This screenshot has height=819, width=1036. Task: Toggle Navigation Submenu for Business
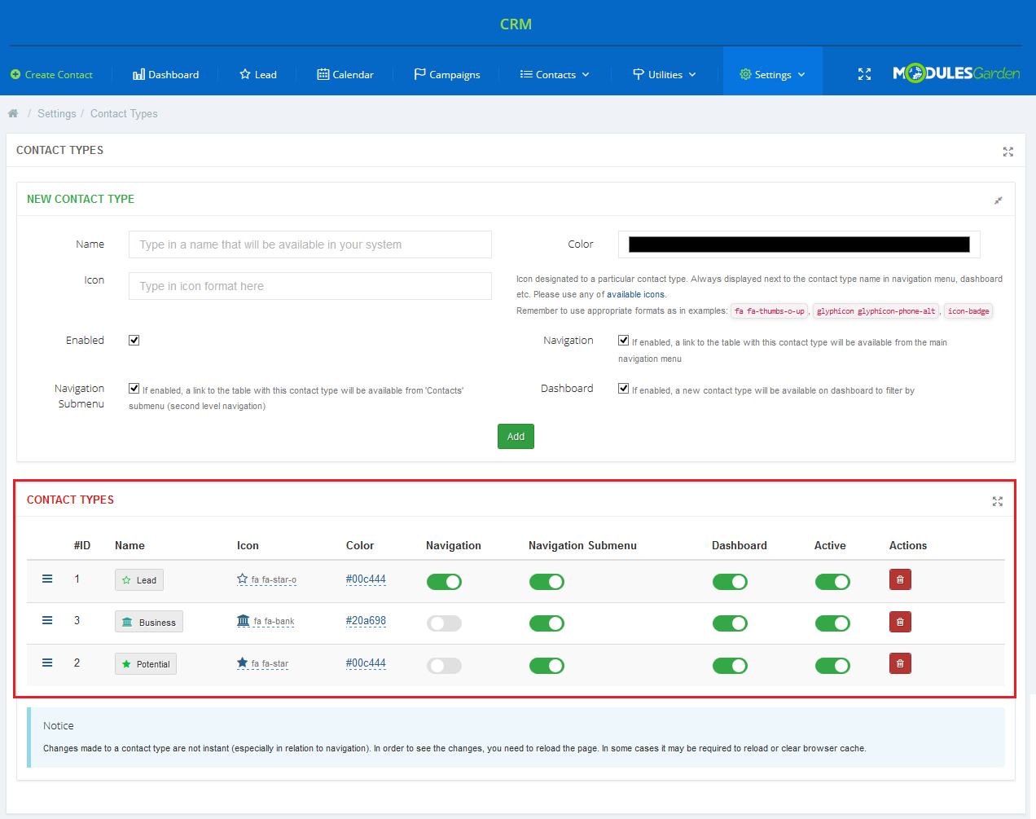pos(547,623)
